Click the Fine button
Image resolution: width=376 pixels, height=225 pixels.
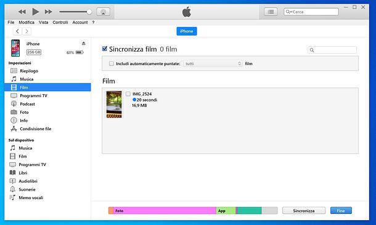[x=341, y=211]
